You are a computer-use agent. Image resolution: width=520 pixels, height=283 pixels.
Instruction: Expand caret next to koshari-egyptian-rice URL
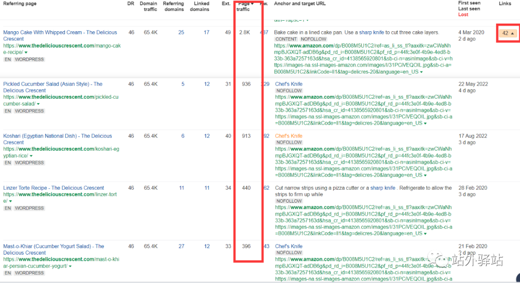[32, 156]
